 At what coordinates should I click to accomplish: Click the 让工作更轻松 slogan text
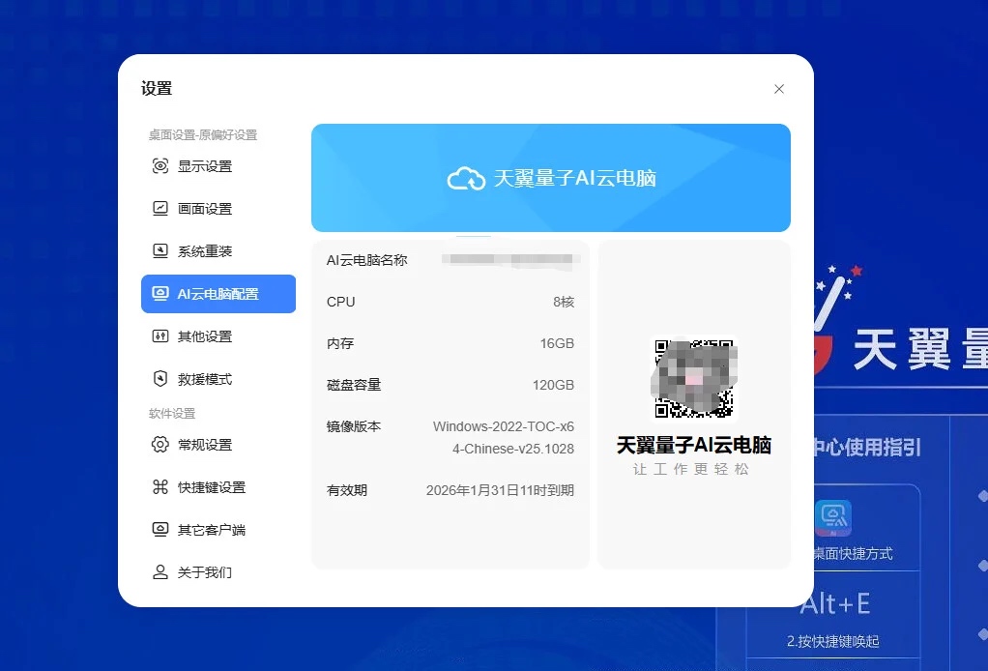pyautogui.click(x=692, y=469)
